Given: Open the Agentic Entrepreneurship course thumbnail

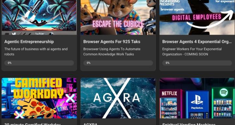Looking at the screenshot, I should (39, 17).
